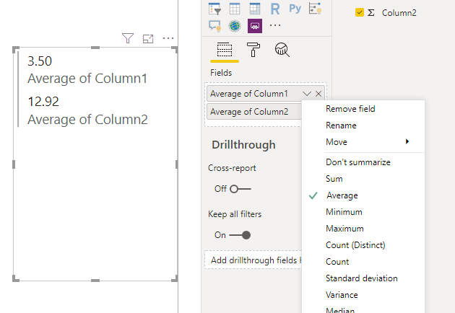
Task: Select the Slicer visual icon
Action: click(214, 9)
